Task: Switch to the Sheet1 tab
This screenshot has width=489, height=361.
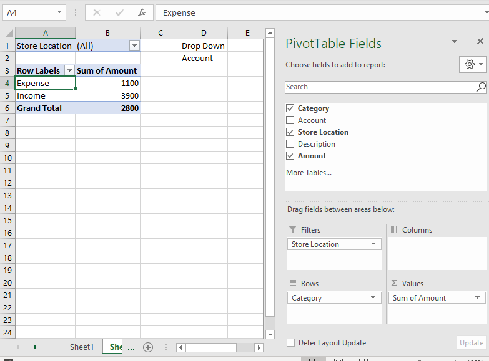Action: [82, 347]
